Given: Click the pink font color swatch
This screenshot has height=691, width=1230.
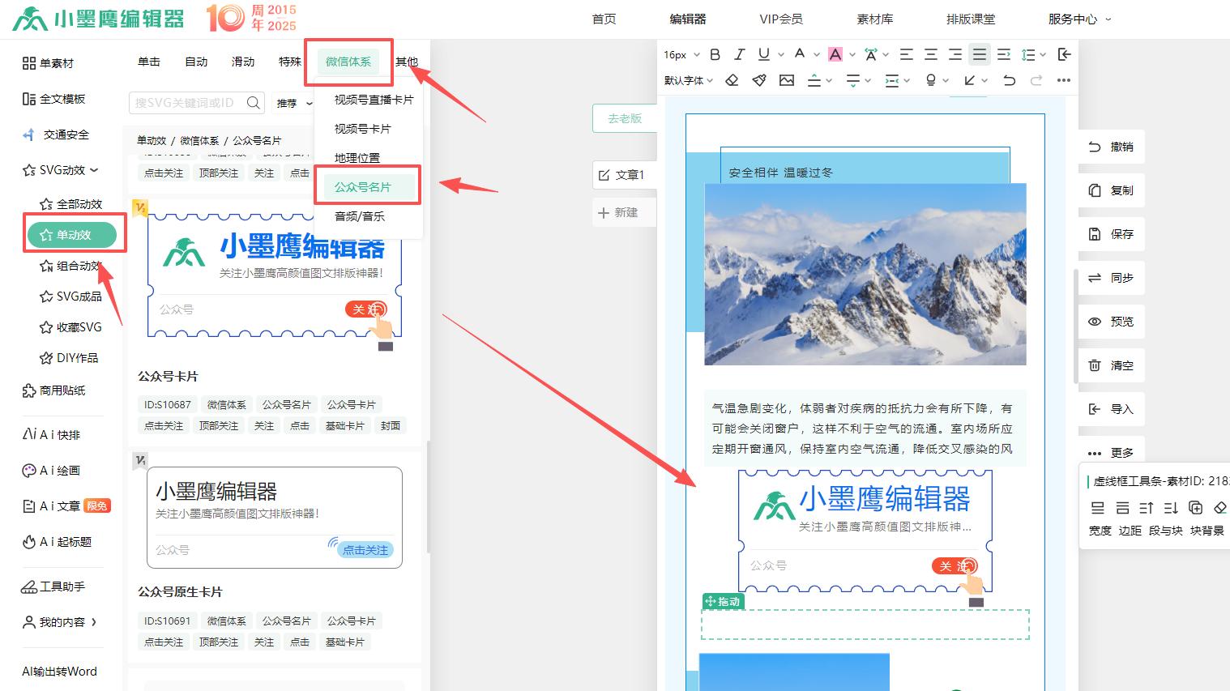Looking at the screenshot, I should (835, 54).
